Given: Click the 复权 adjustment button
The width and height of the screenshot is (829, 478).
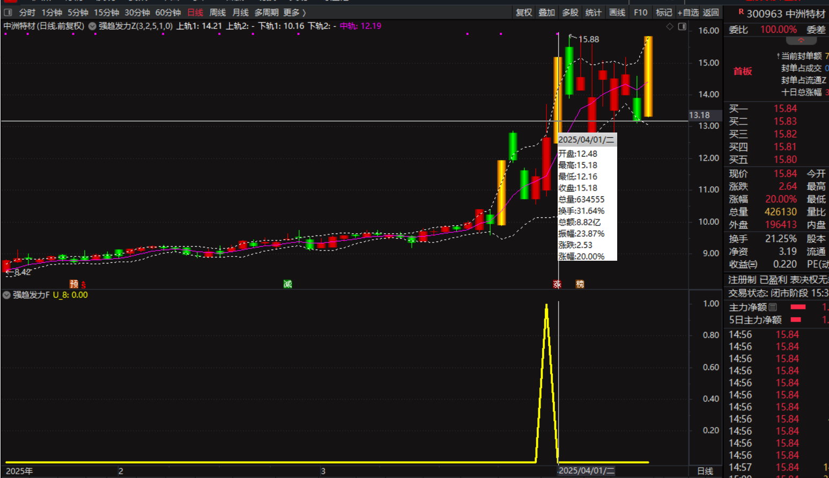Looking at the screenshot, I should [523, 12].
